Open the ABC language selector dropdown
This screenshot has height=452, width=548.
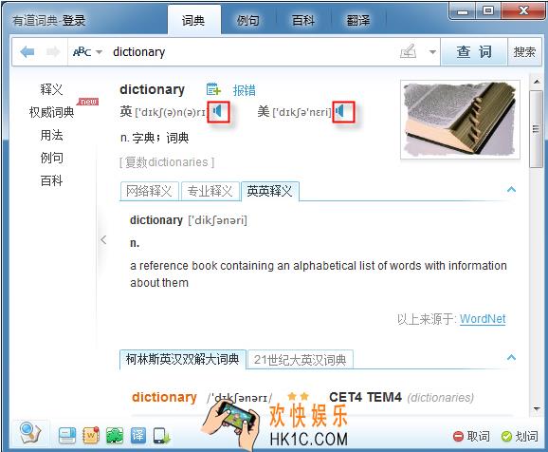click(87, 52)
